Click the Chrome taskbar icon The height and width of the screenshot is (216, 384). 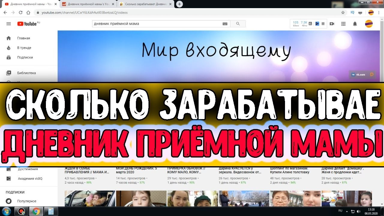[36, 211]
